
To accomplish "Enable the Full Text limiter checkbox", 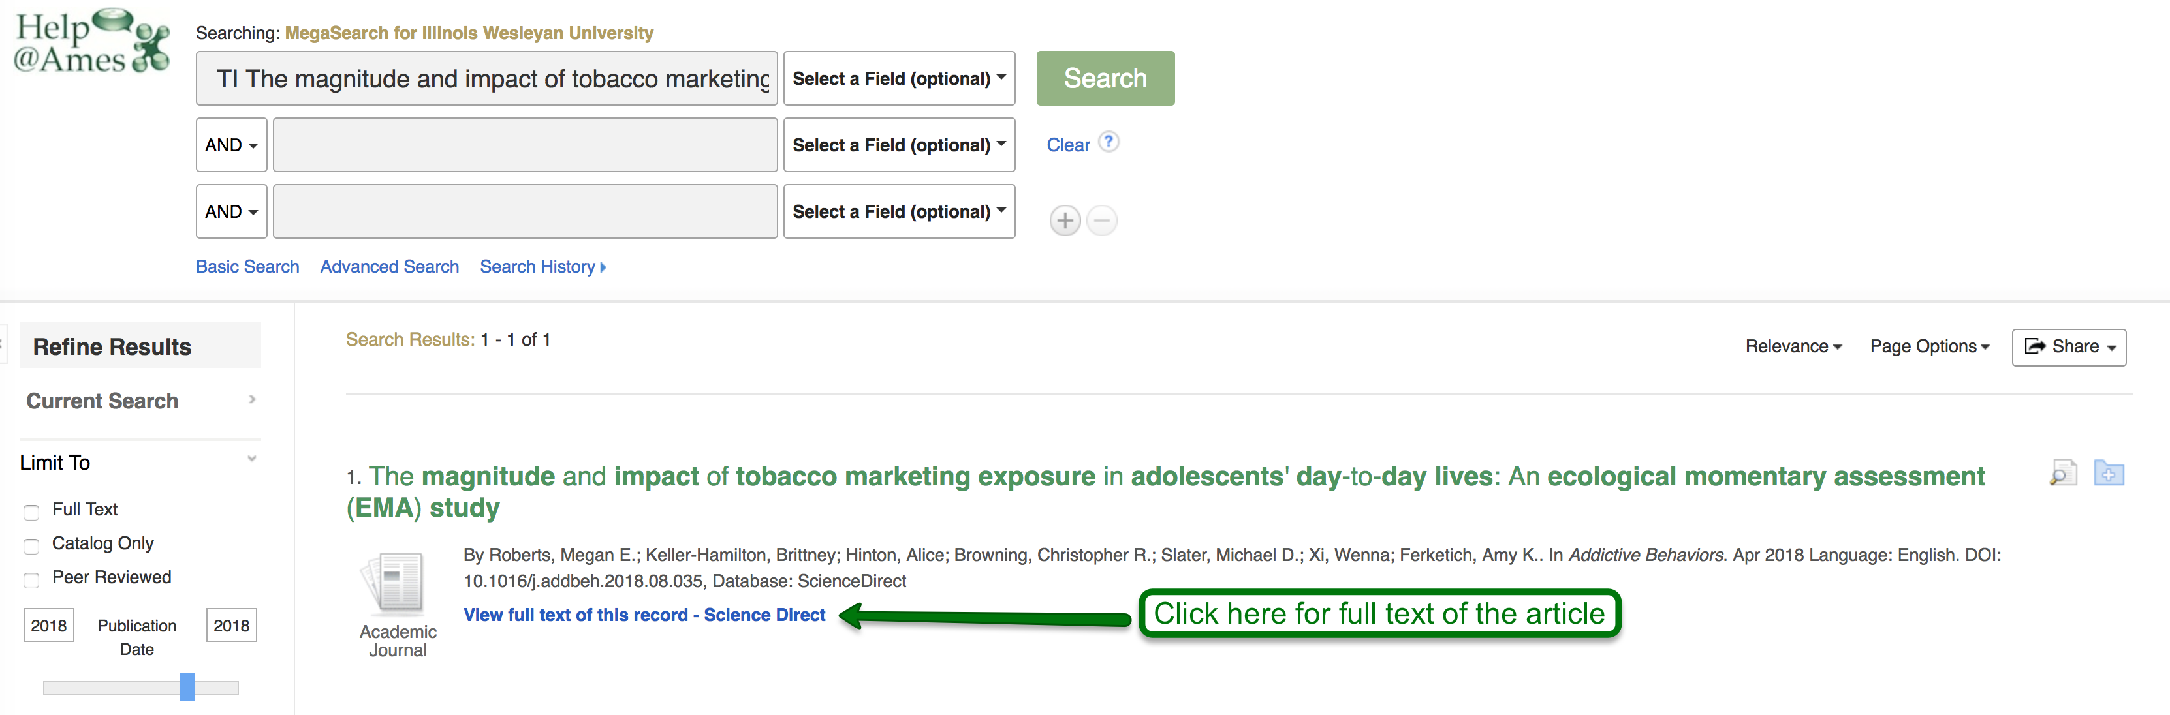I will point(32,512).
